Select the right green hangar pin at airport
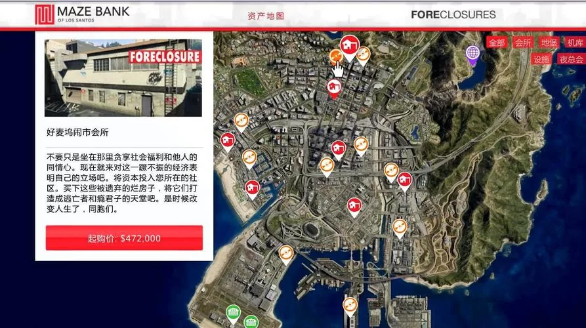This screenshot has height=328, width=586. tap(251, 321)
